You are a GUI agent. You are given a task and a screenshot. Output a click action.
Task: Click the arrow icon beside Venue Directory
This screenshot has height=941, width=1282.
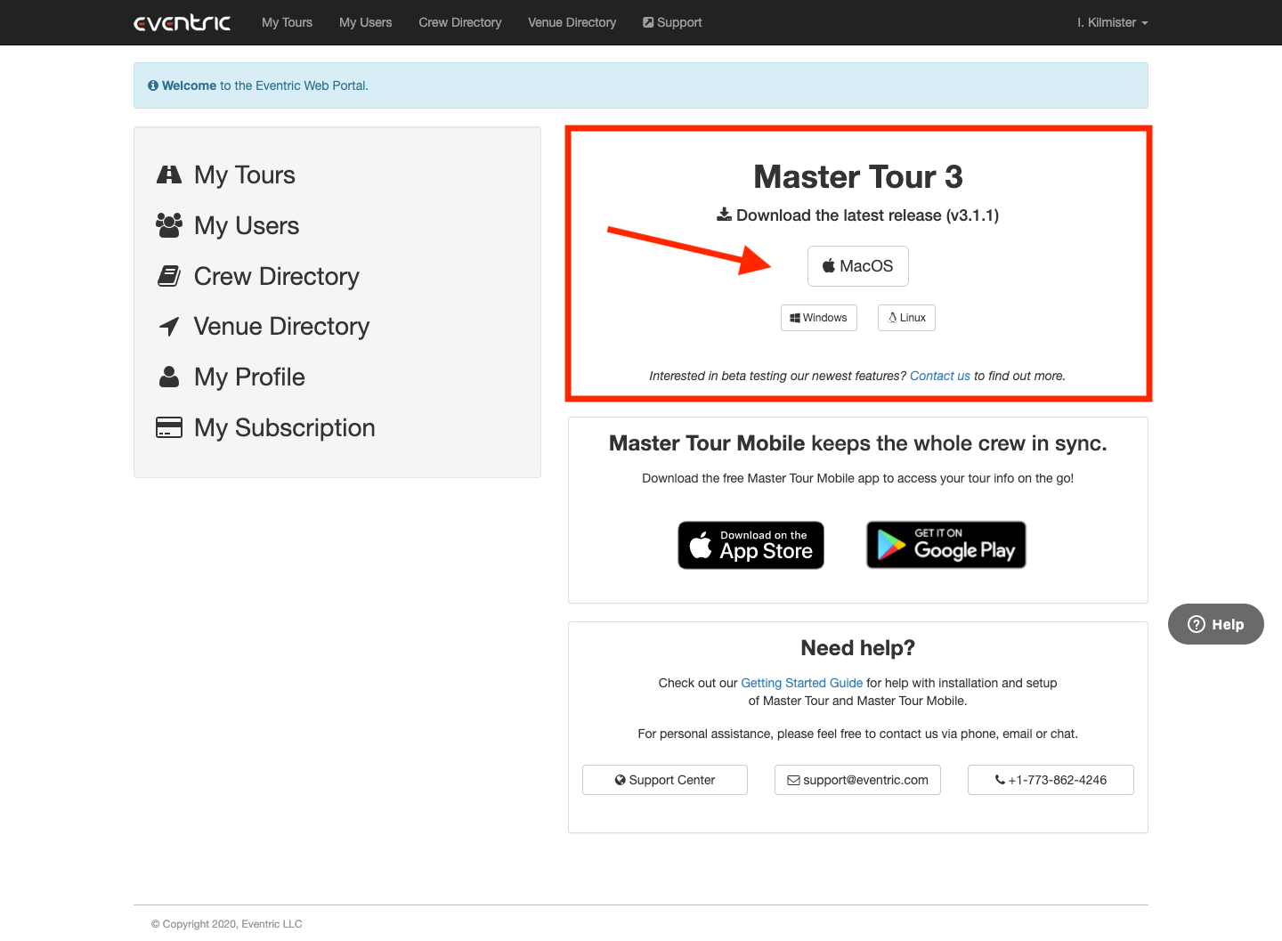(x=169, y=327)
